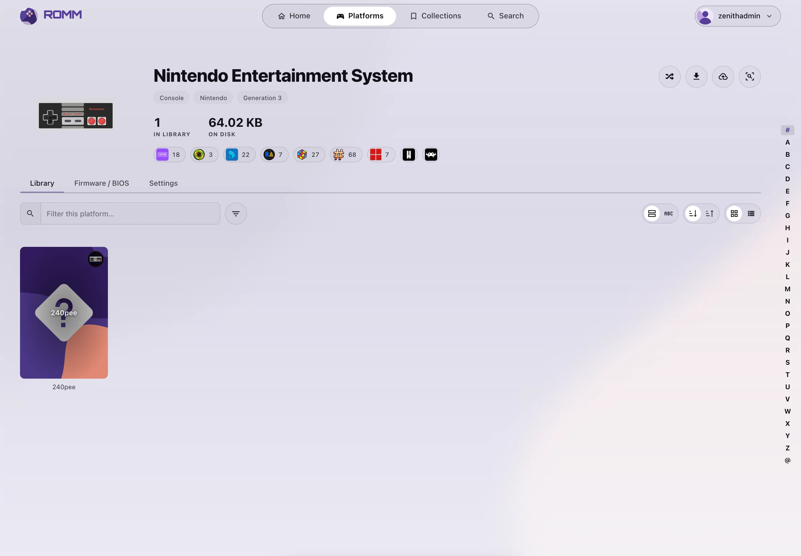Screen dimensions: 801x556
Task: Jump to letter M in alphabet index
Action: click(x=787, y=289)
